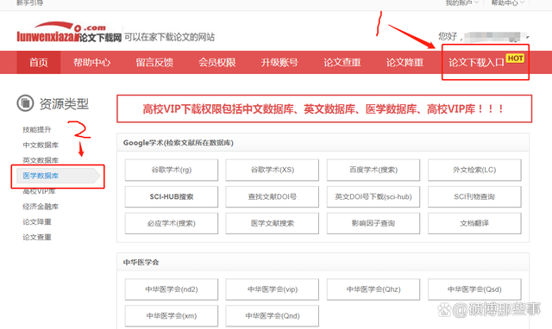Open 帮助中心 in the red navbar
The image size is (552, 329).
pyautogui.click(x=92, y=63)
